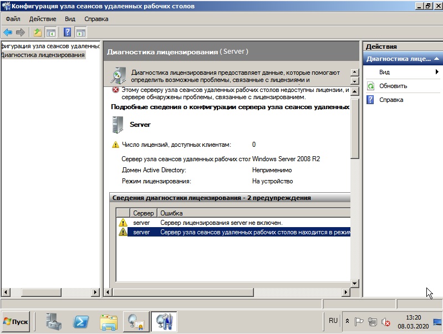Click up arrow of main vertical scrollbar
Screen dimensions: 443x334
355,91
